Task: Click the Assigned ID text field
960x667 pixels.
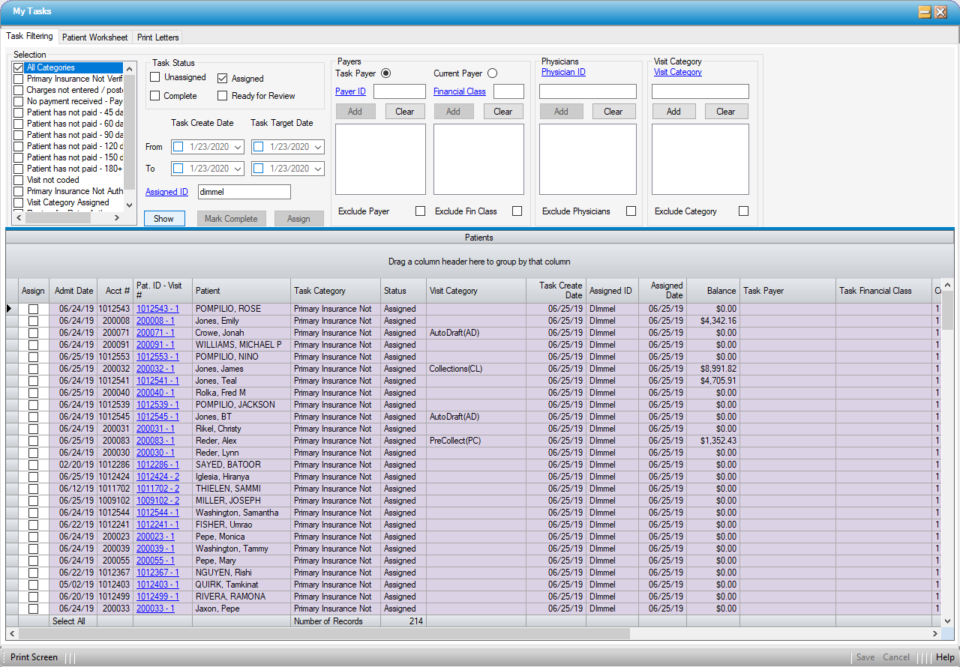Action: [x=244, y=192]
